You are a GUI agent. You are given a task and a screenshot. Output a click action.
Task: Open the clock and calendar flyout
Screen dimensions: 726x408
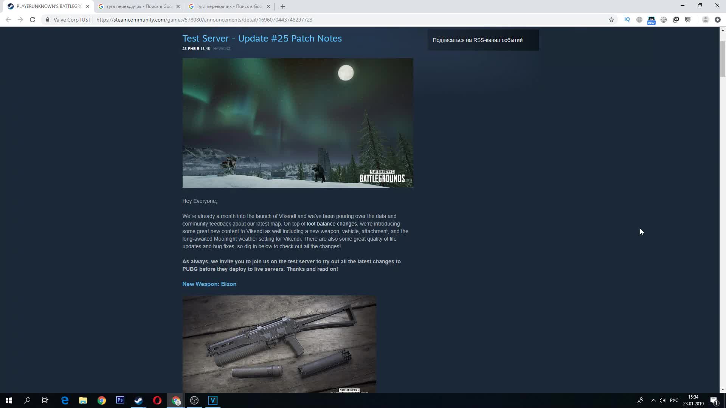point(693,400)
